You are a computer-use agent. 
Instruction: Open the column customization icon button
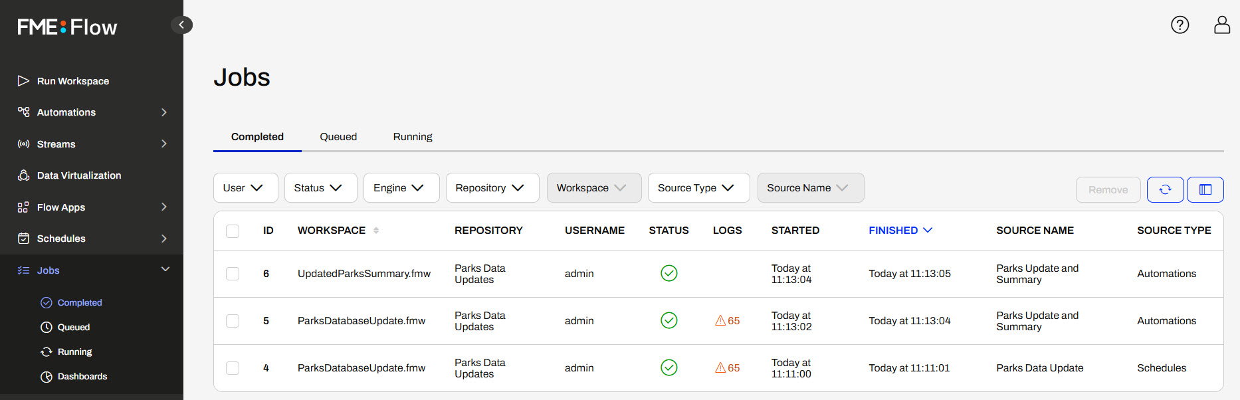1205,189
